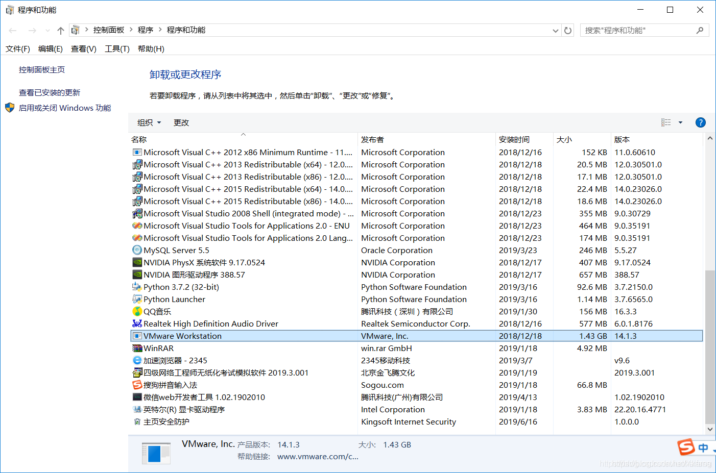
Task: Click the 控制面板 breadcrumb
Action: coord(109,30)
